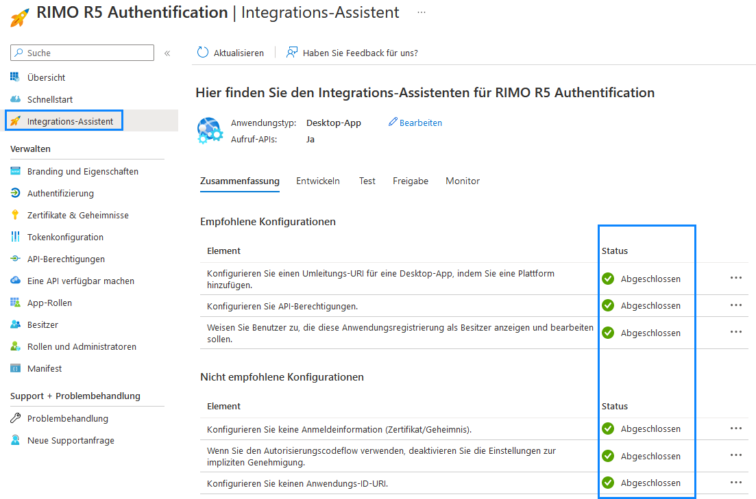Click 'Konfigurieren Sie API-Berechtigungen.' text

(x=282, y=307)
